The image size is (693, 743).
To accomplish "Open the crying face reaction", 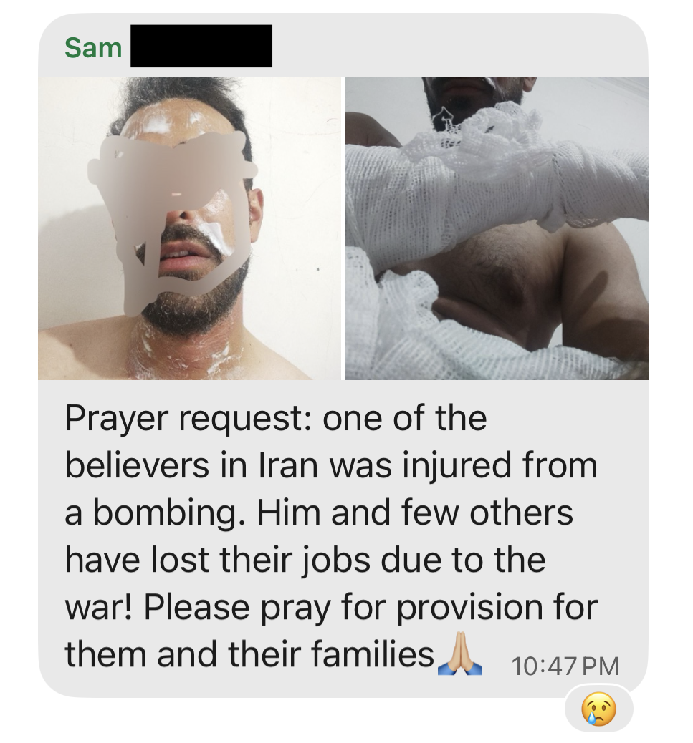I will (598, 709).
